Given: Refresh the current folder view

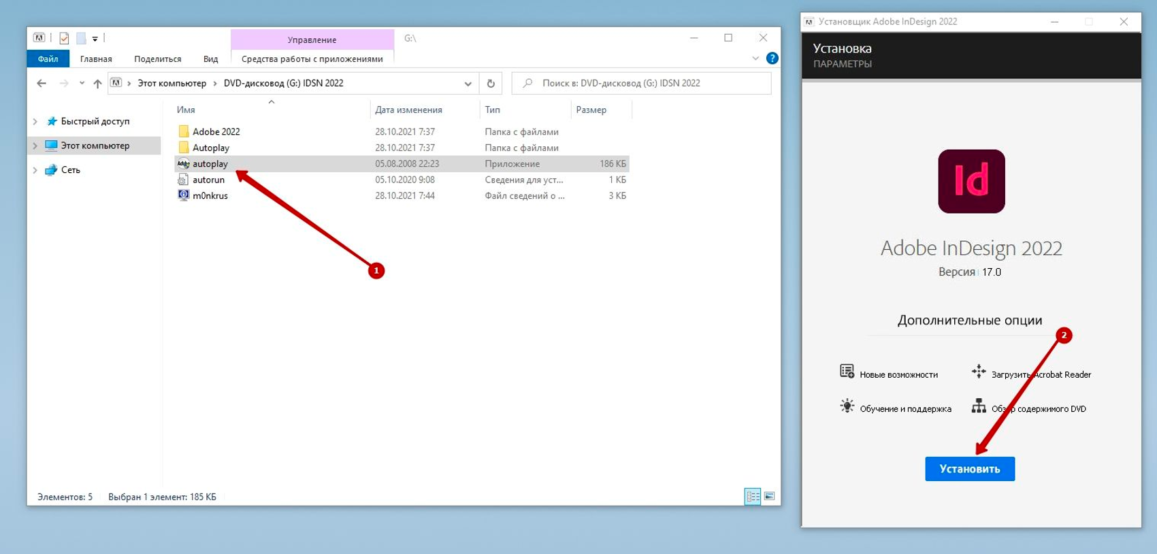Looking at the screenshot, I should (x=491, y=84).
